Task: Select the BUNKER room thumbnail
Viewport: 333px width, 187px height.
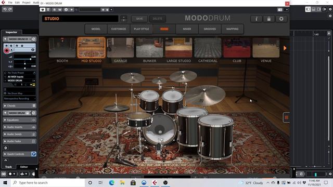Action: tap(149, 48)
